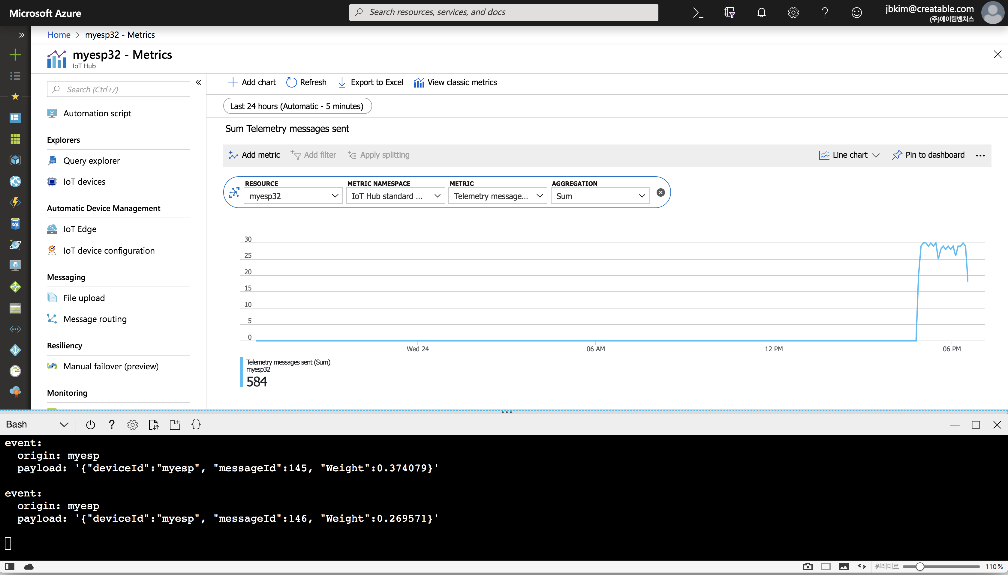Open Storage accounts sidebar icon

click(x=15, y=308)
